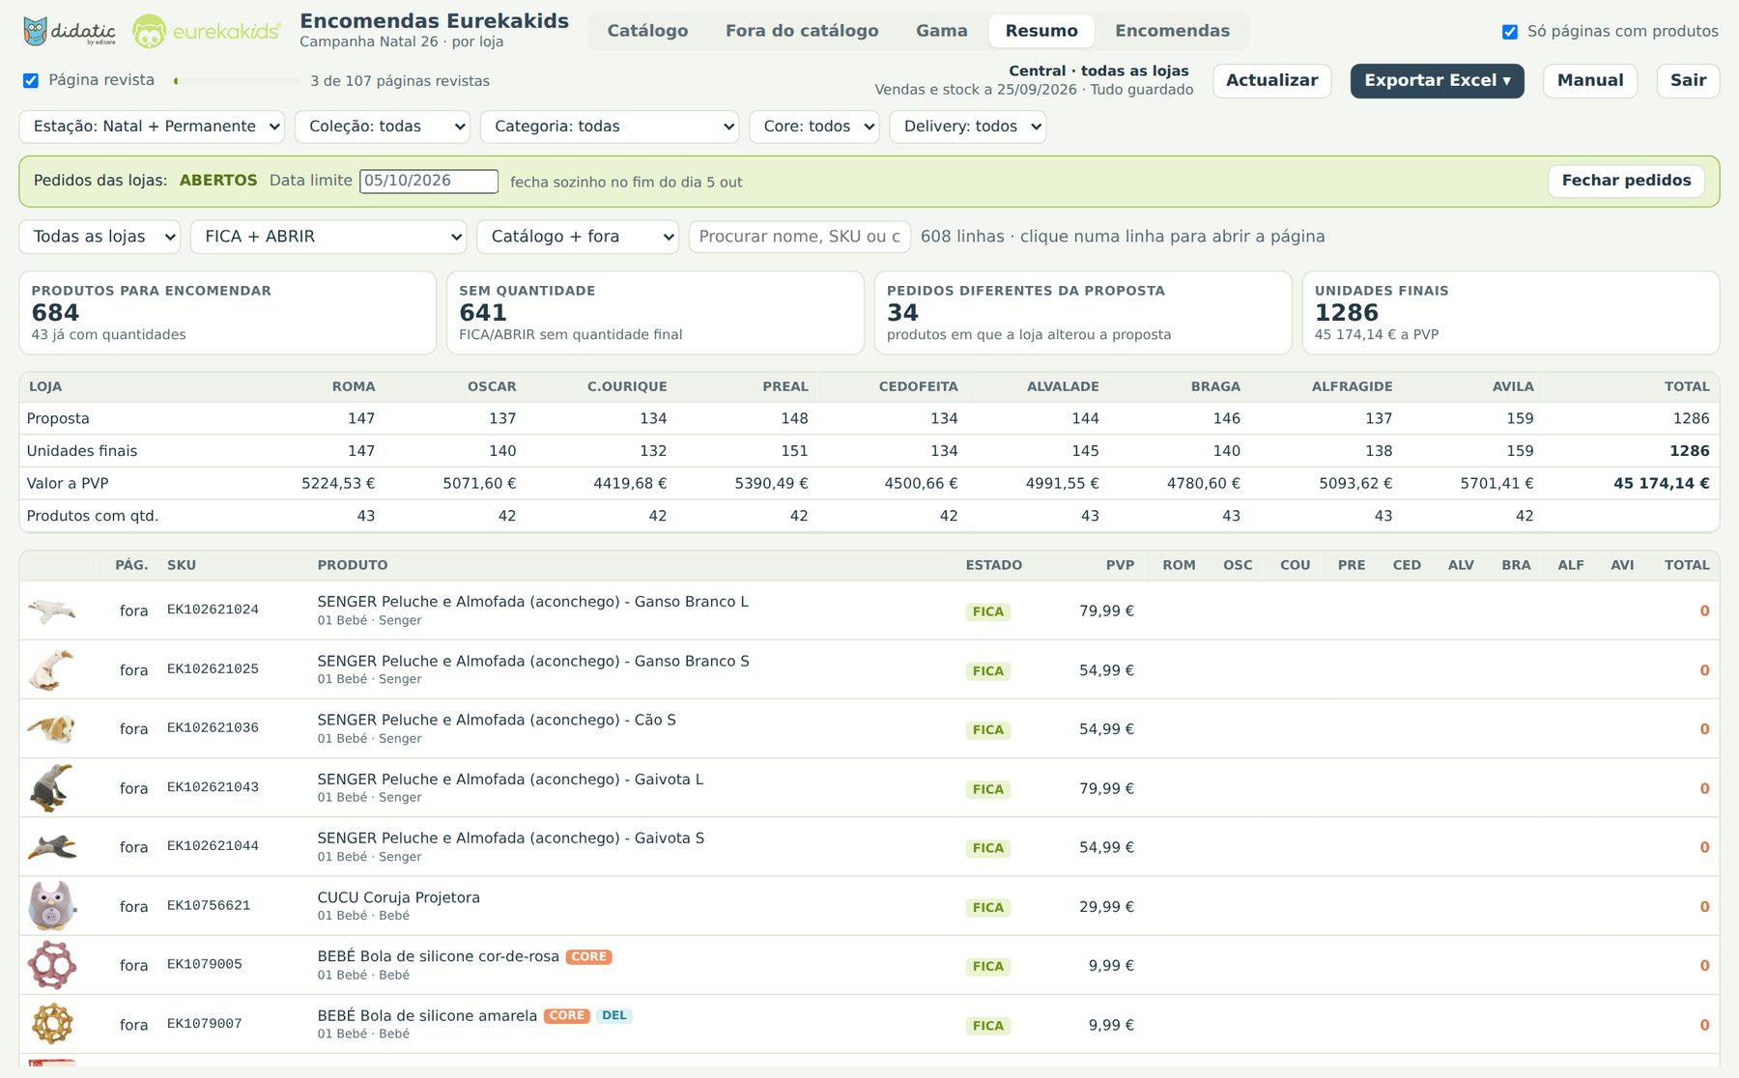This screenshot has height=1078, width=1739.
Task: Toggle the Página revista checkbox
Action: click(x=31, y=80)
